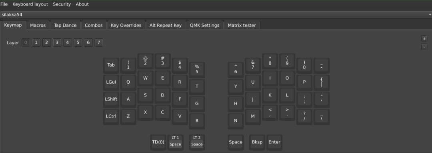
Task: Open the About menu
Action: pyautogui.click(x=82, y=4)
